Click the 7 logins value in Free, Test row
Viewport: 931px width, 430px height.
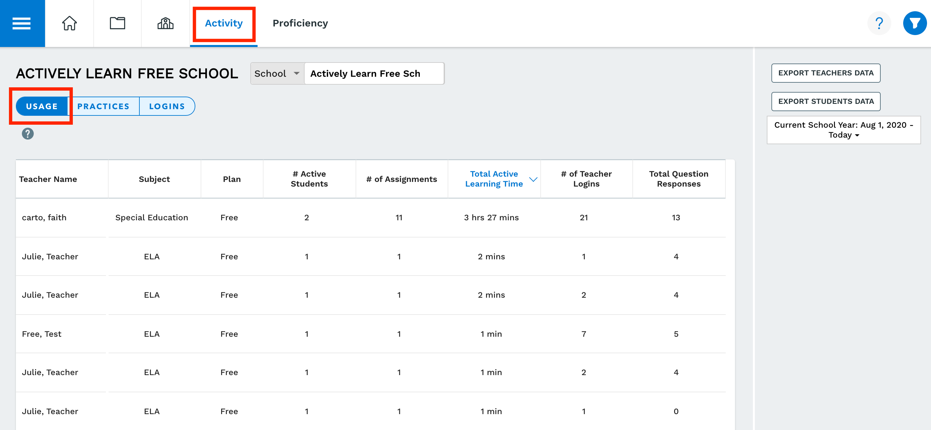[x=584, y=334]
